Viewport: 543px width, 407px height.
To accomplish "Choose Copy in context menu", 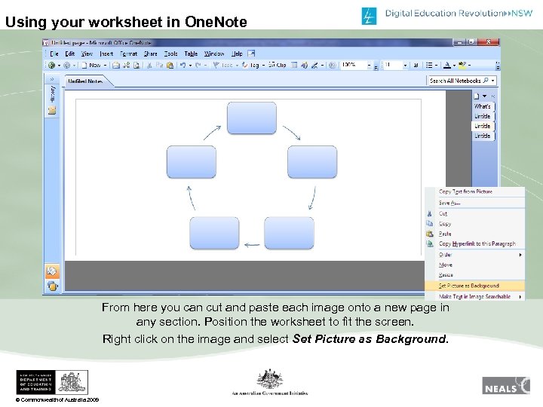I will tap(475, 224).
